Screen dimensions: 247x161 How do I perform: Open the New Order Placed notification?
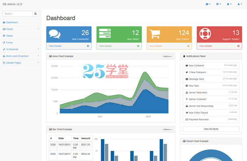click(x=211, y=113)
